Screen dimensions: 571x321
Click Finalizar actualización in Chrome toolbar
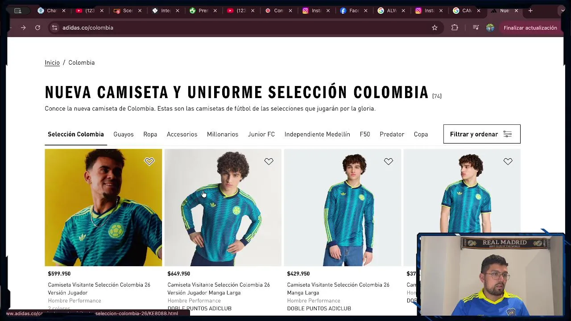tap(530, 28)
